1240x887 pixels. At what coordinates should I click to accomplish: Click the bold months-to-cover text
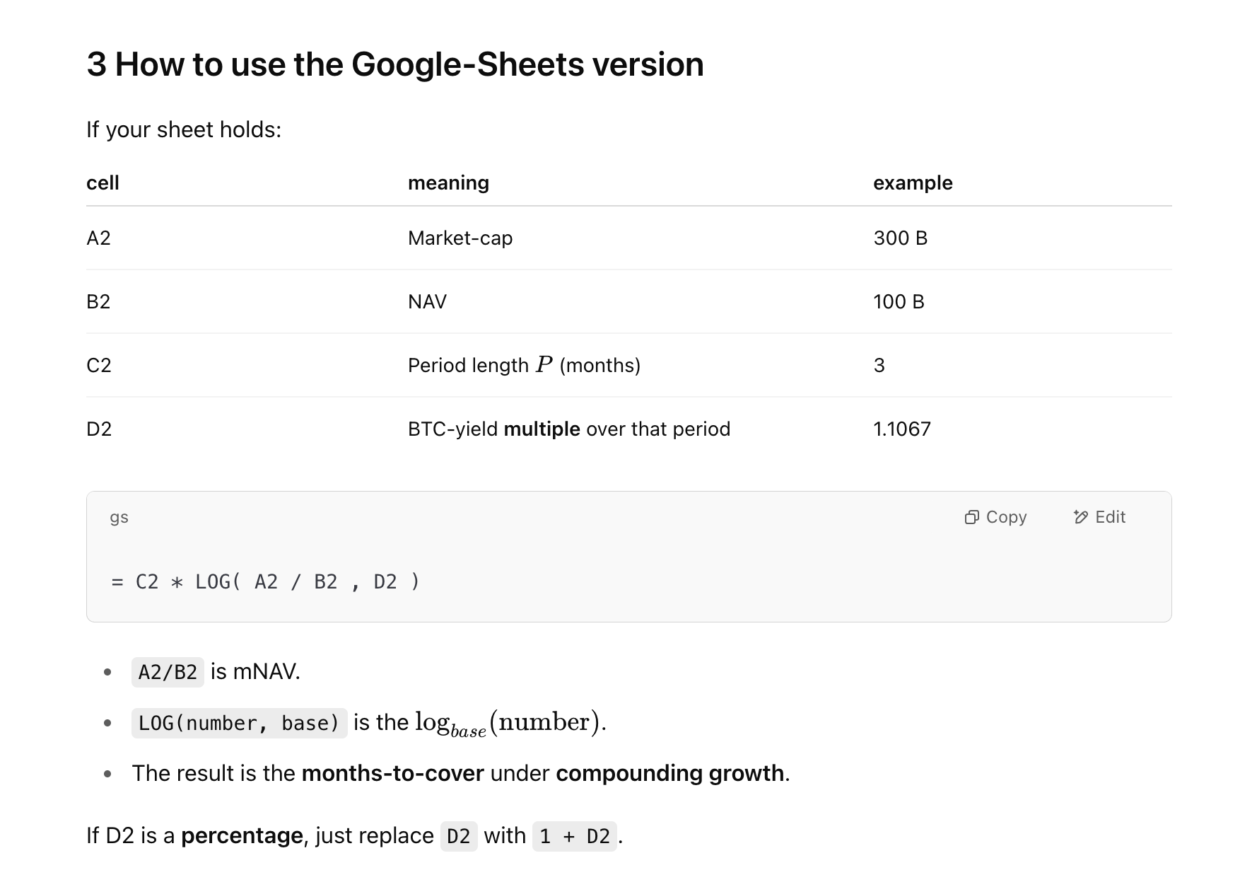coord(392,773)
